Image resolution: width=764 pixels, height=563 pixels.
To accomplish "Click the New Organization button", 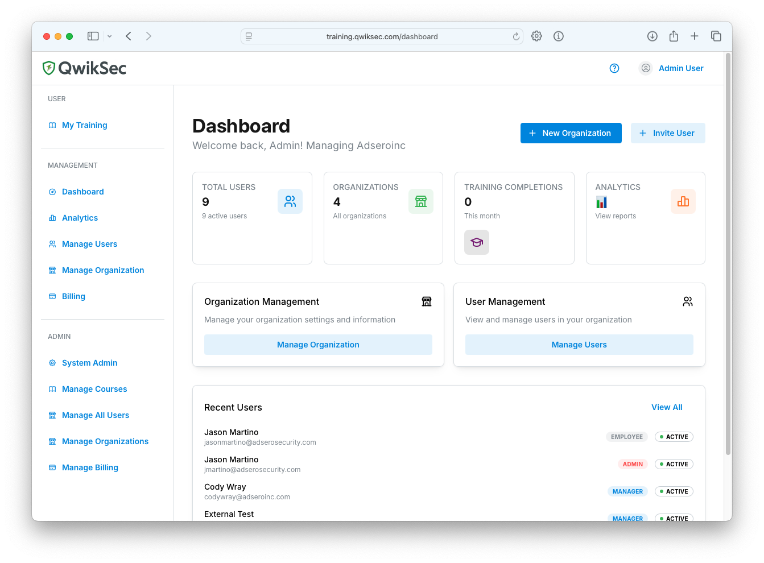I will click(x=571, y=133).
